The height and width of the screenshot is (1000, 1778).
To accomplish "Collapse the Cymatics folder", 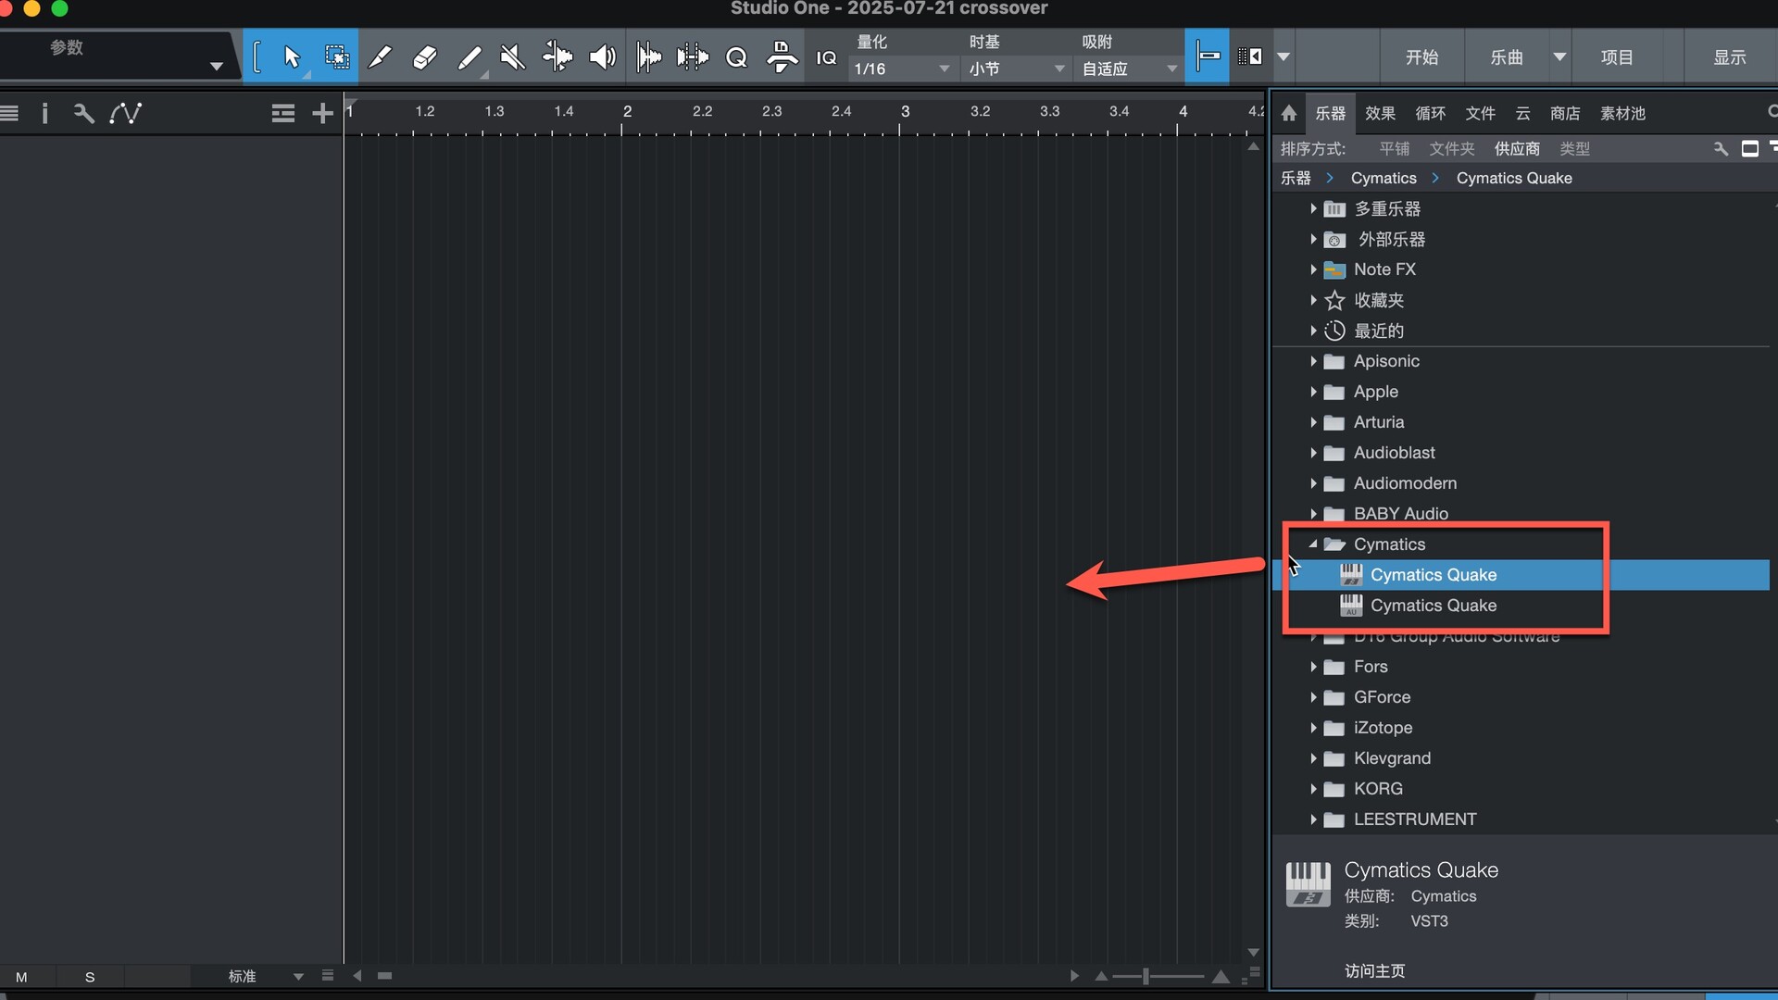I will tap(1313, 544).
